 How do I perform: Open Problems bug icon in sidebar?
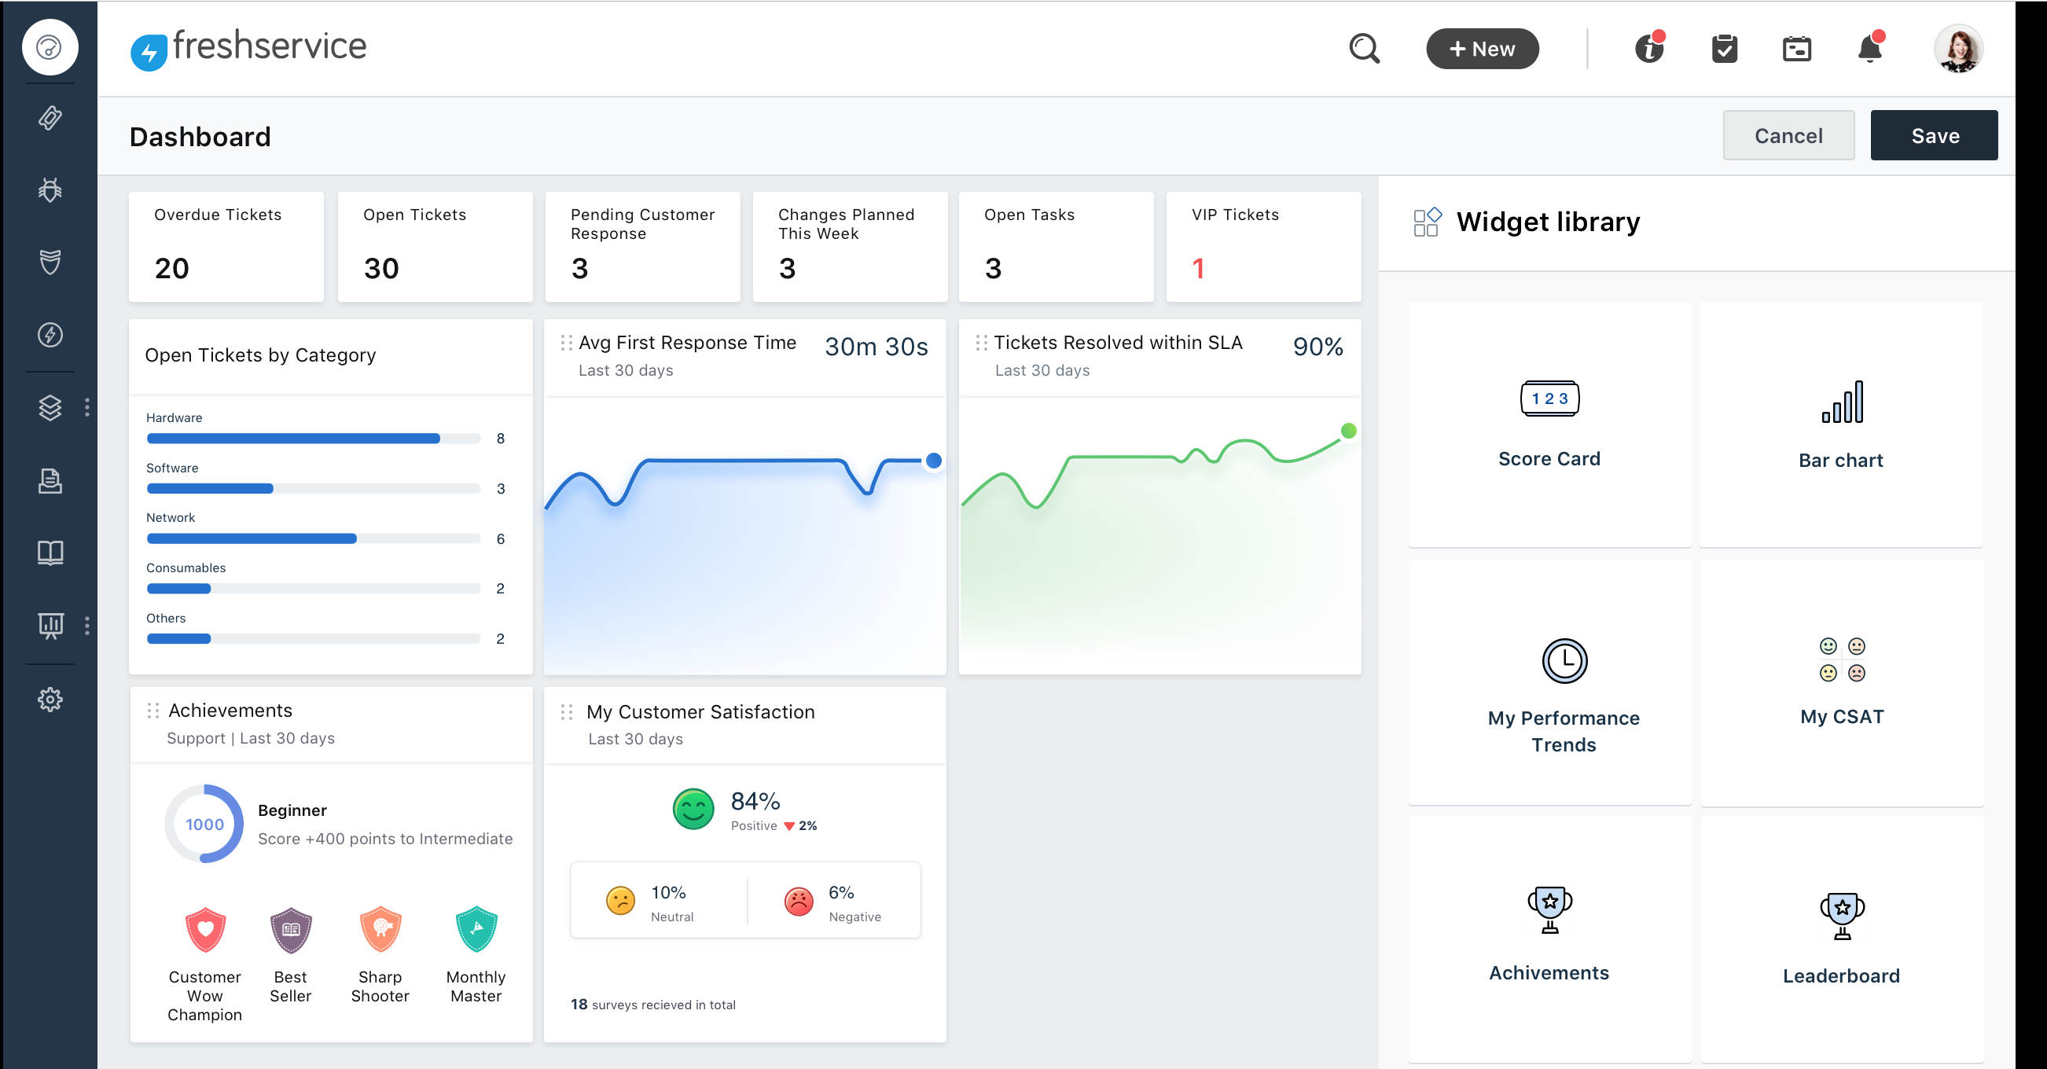point(50,190)
